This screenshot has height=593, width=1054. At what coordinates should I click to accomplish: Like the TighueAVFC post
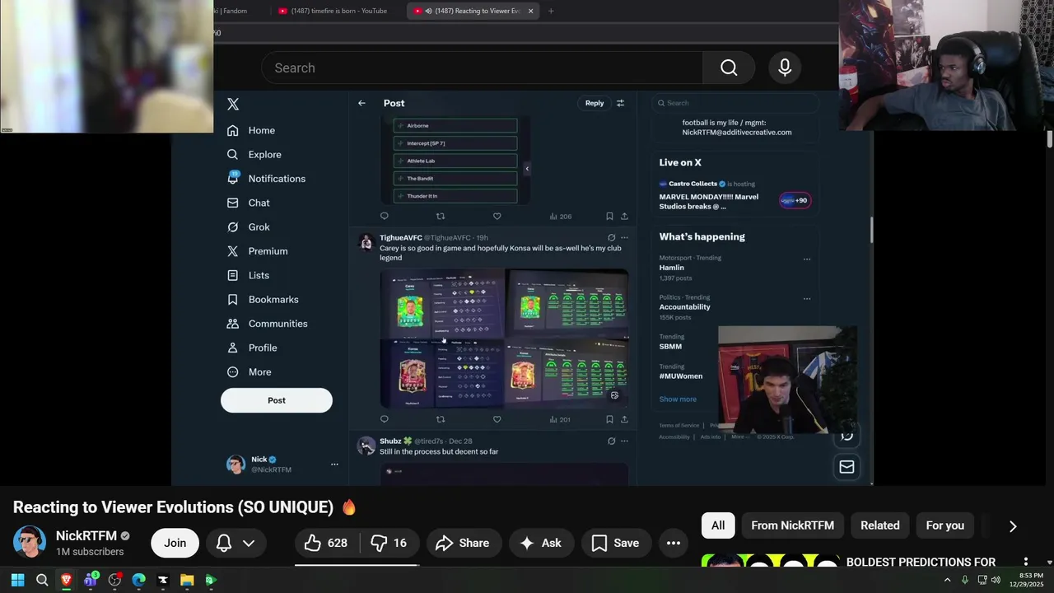click(497, 419)
